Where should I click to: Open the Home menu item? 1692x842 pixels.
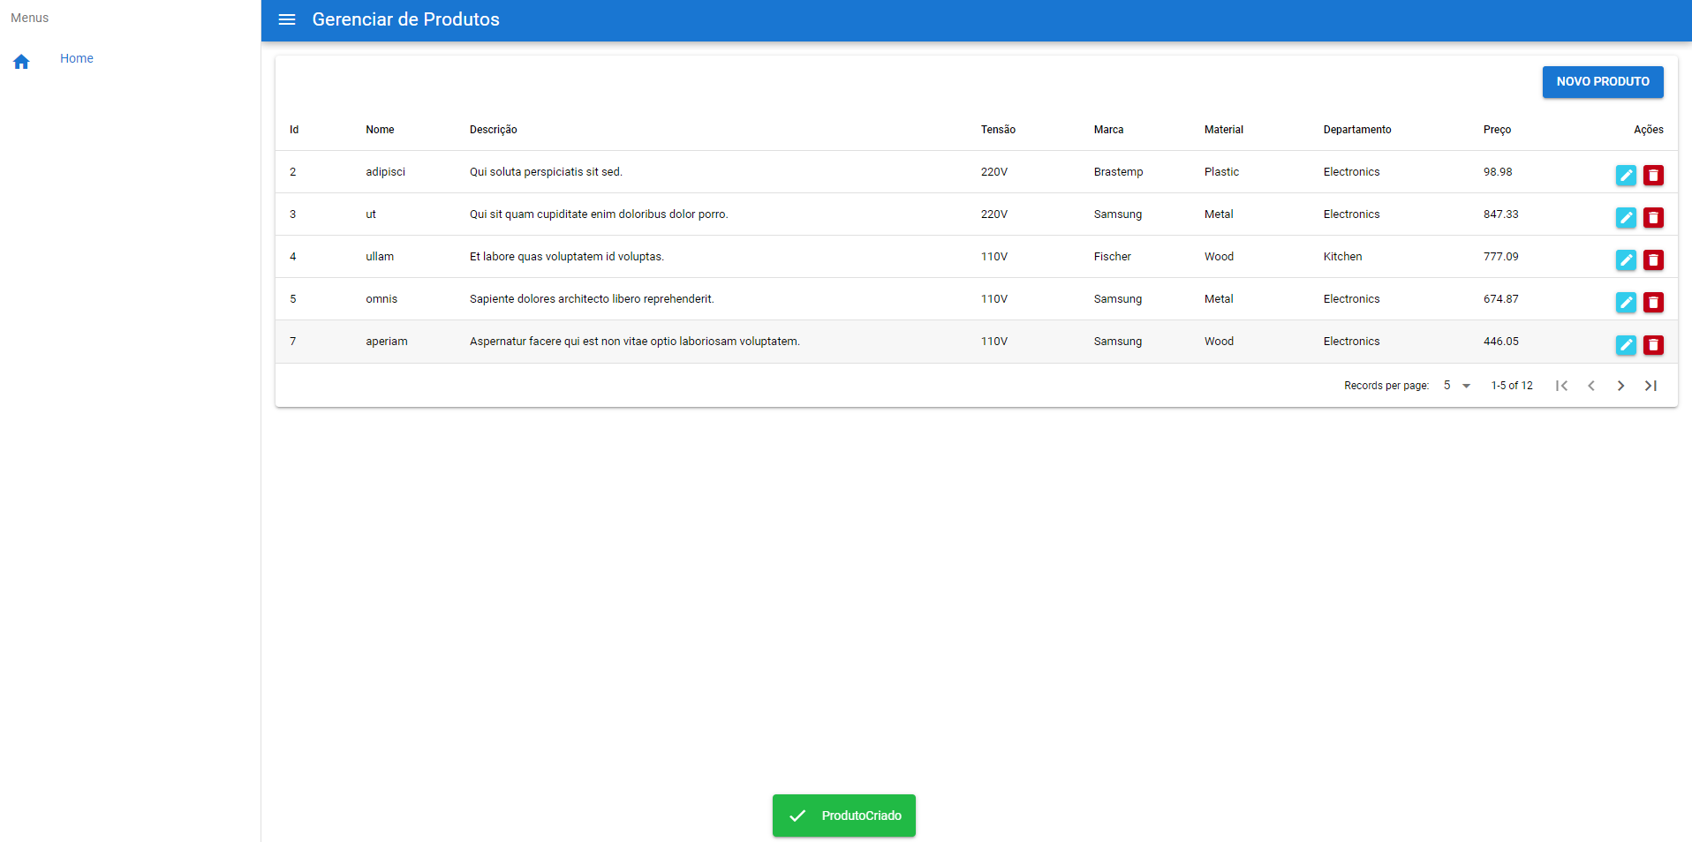coord(77,58)
